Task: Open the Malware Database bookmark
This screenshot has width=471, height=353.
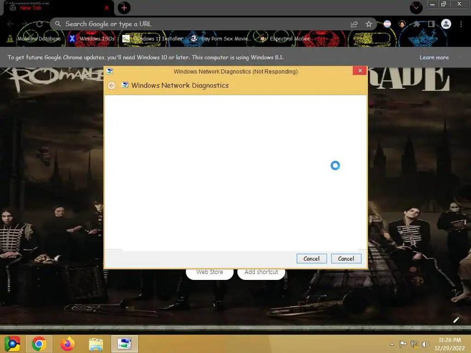Action: pyautogui.click(x=34, y=39)
